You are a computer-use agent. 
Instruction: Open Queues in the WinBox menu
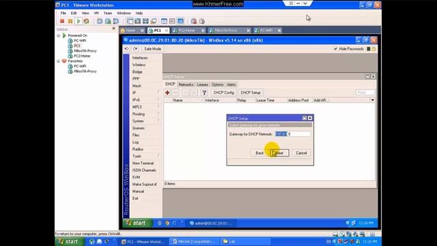(138, 128)
